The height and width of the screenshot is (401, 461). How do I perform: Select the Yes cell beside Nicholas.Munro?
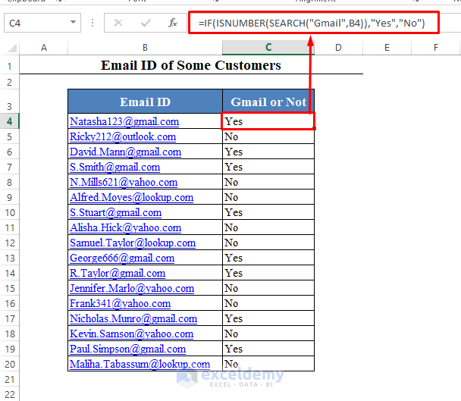(x=268, y=318)
